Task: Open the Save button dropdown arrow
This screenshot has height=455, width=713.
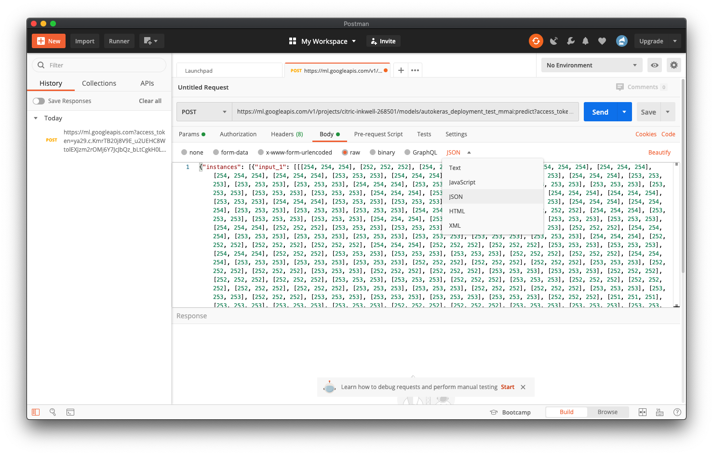Action: (x=668, y=112)
